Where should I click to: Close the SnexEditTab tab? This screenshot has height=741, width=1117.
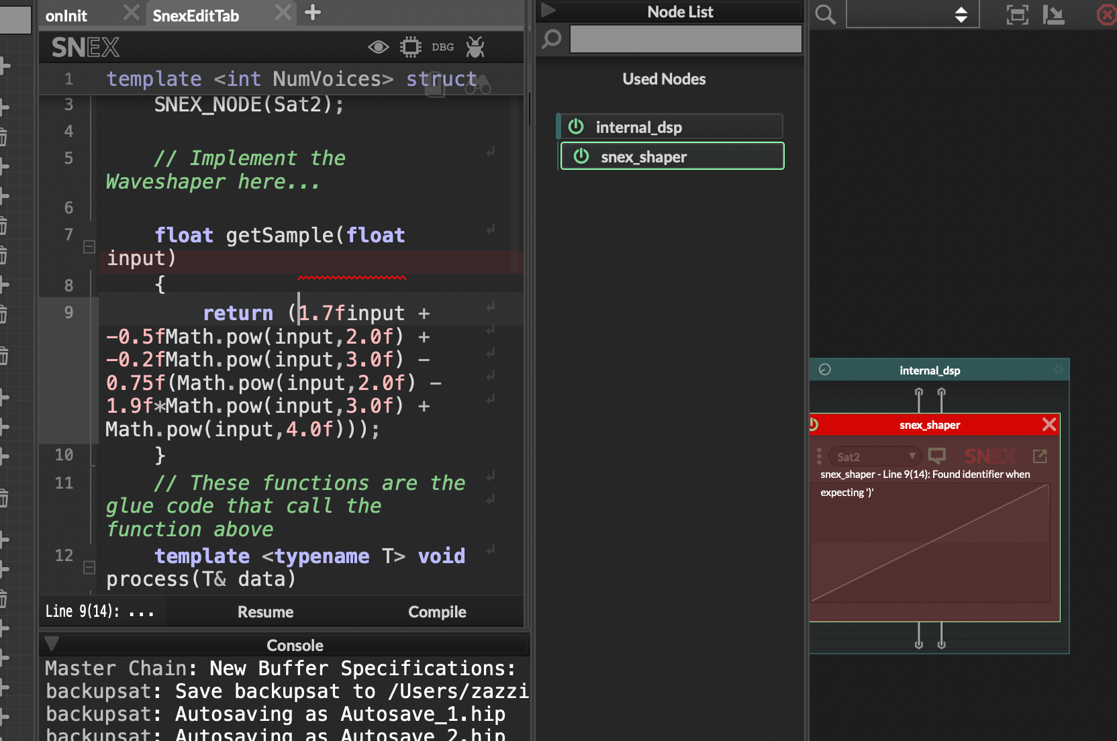click(x=284, y=13)
